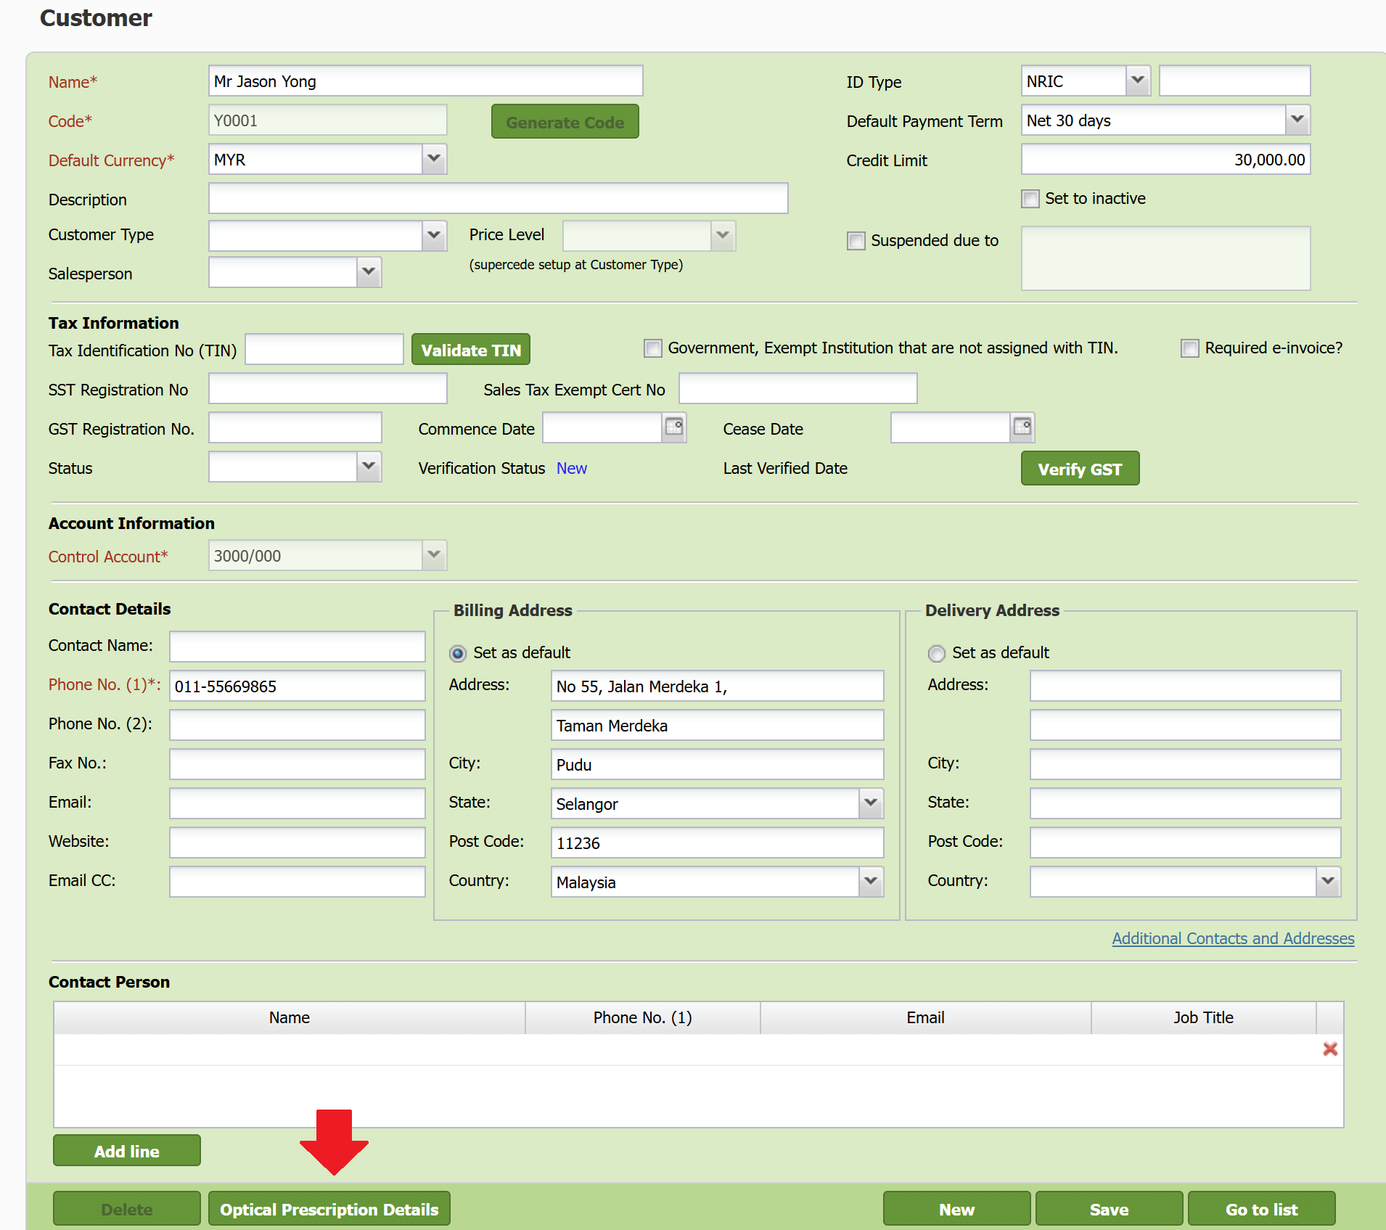This screenshot has width=1386, height=1230.
Task: Select Delivery Address Set as default radio
Action: tap(936, 653)
